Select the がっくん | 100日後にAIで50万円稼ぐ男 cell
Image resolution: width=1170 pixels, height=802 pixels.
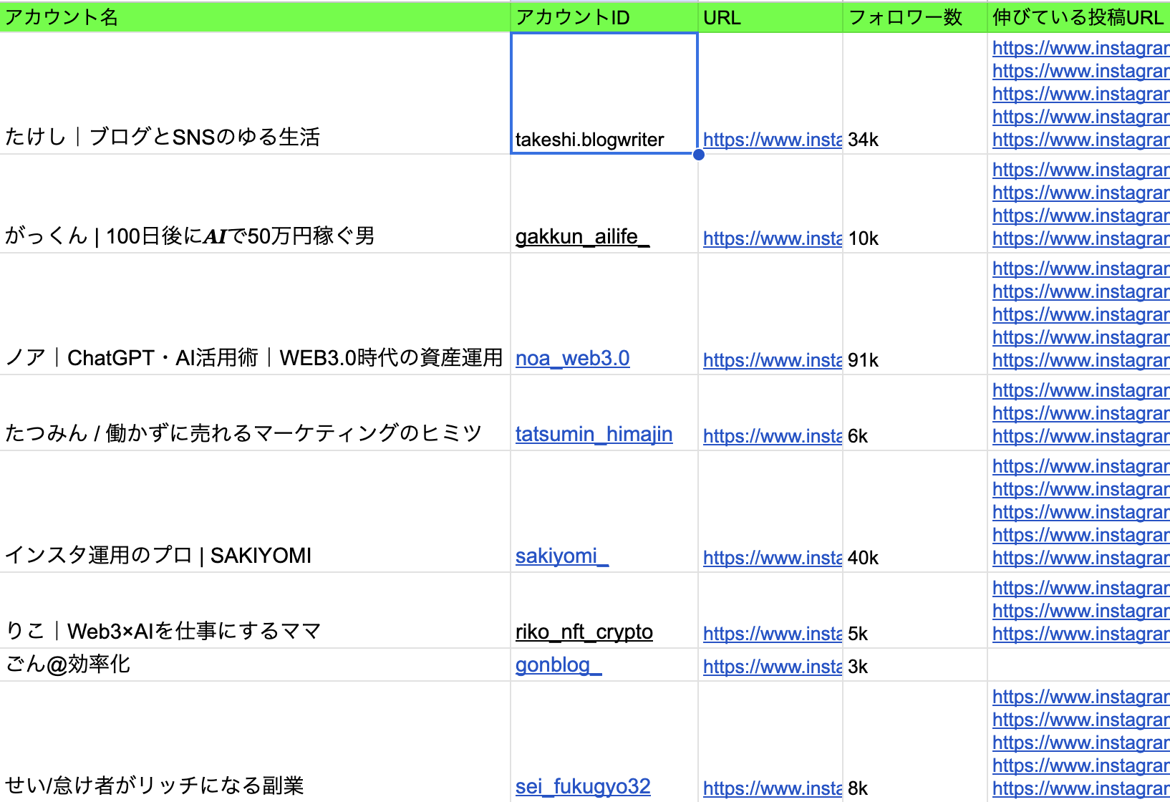(255, 204)
